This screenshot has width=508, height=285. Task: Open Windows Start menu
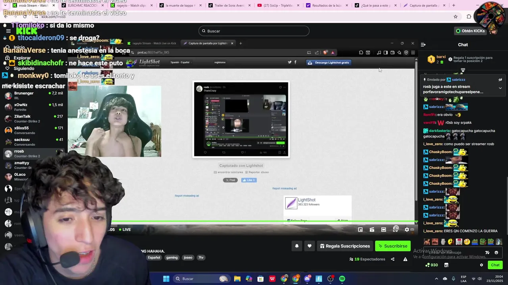tap(166, 279)
